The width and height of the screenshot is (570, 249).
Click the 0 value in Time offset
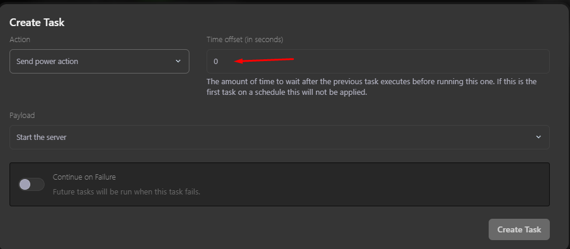pos(216,61)
